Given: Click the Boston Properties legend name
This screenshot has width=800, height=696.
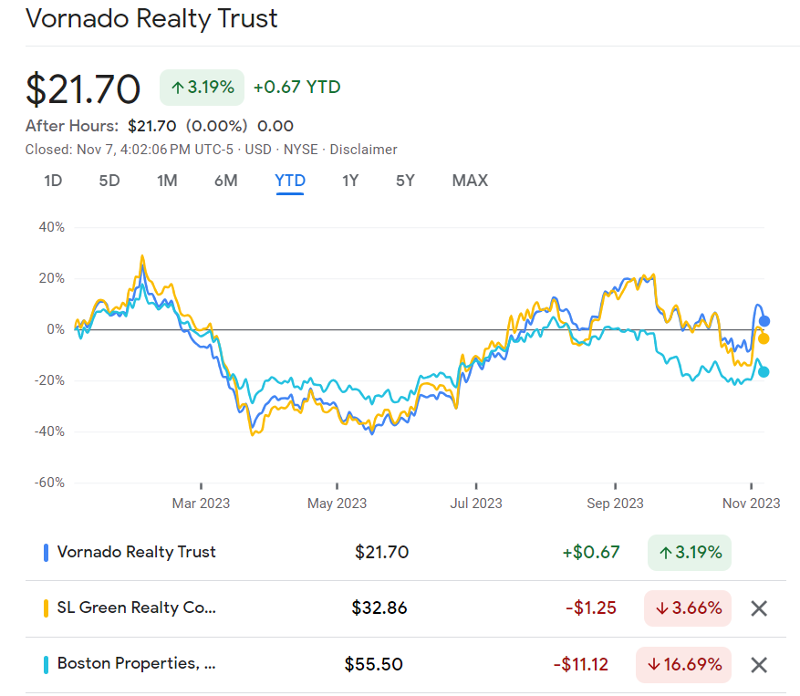Looking at the screenshot, I should [136, 663].
